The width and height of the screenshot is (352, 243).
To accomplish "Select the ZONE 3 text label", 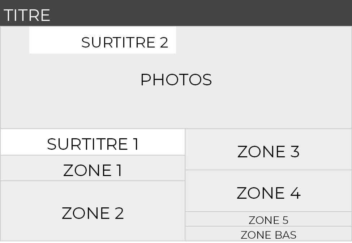I will pos(269,152).
